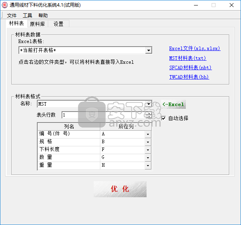
Task: Toggle the 自动选择 checkbox
Action: click(163, 118)
